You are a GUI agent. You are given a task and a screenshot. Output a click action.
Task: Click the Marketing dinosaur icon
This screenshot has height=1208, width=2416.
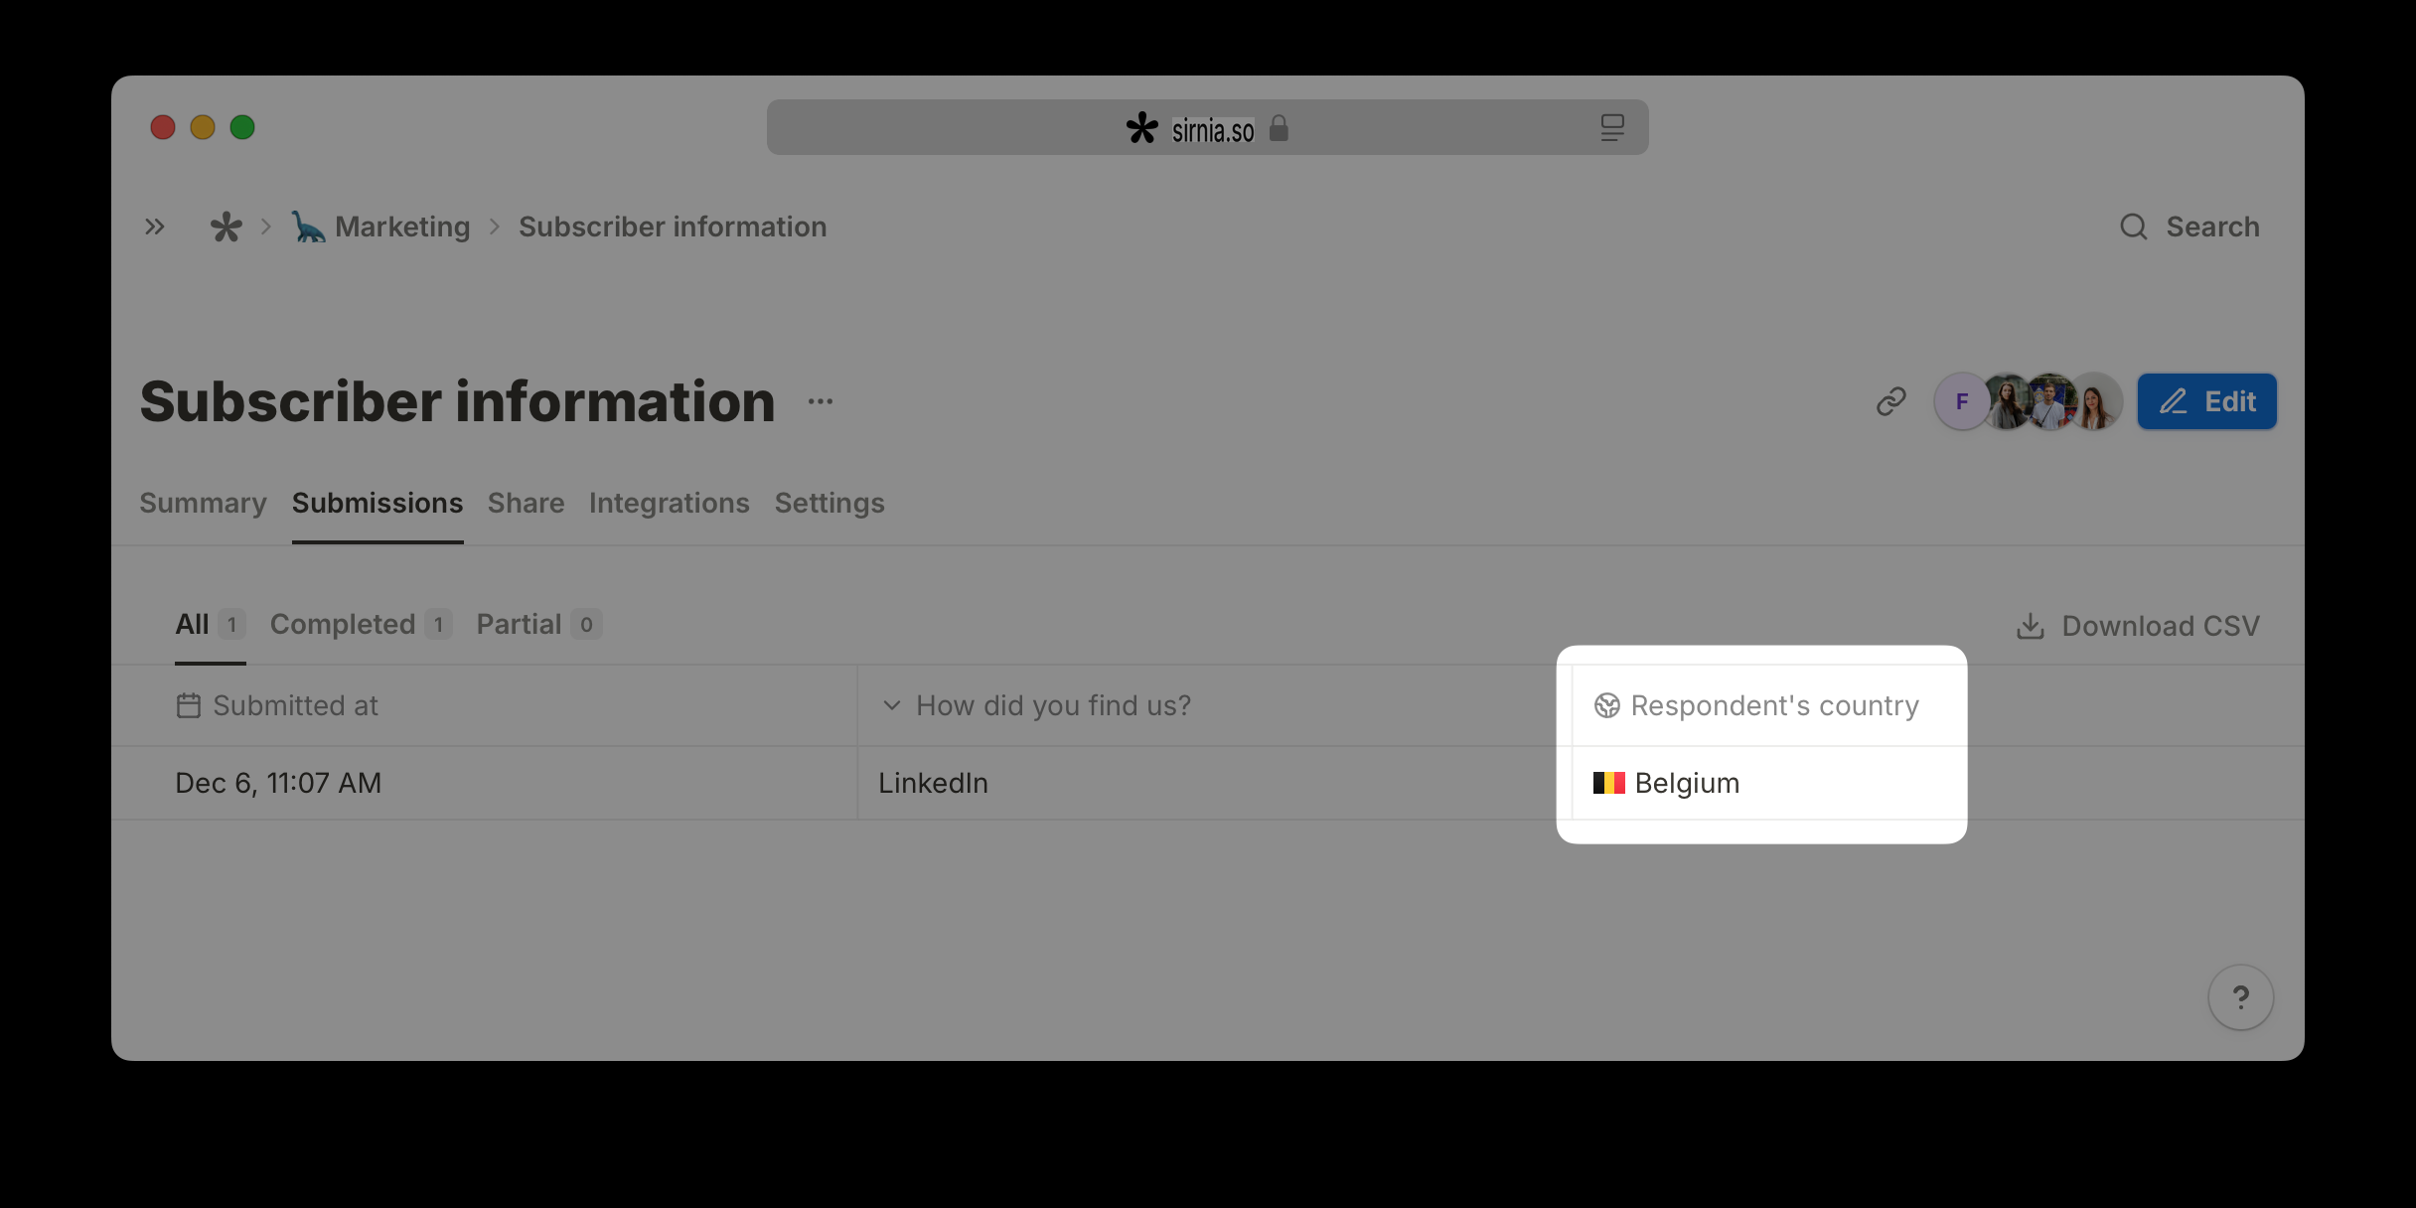pos(309,226)
